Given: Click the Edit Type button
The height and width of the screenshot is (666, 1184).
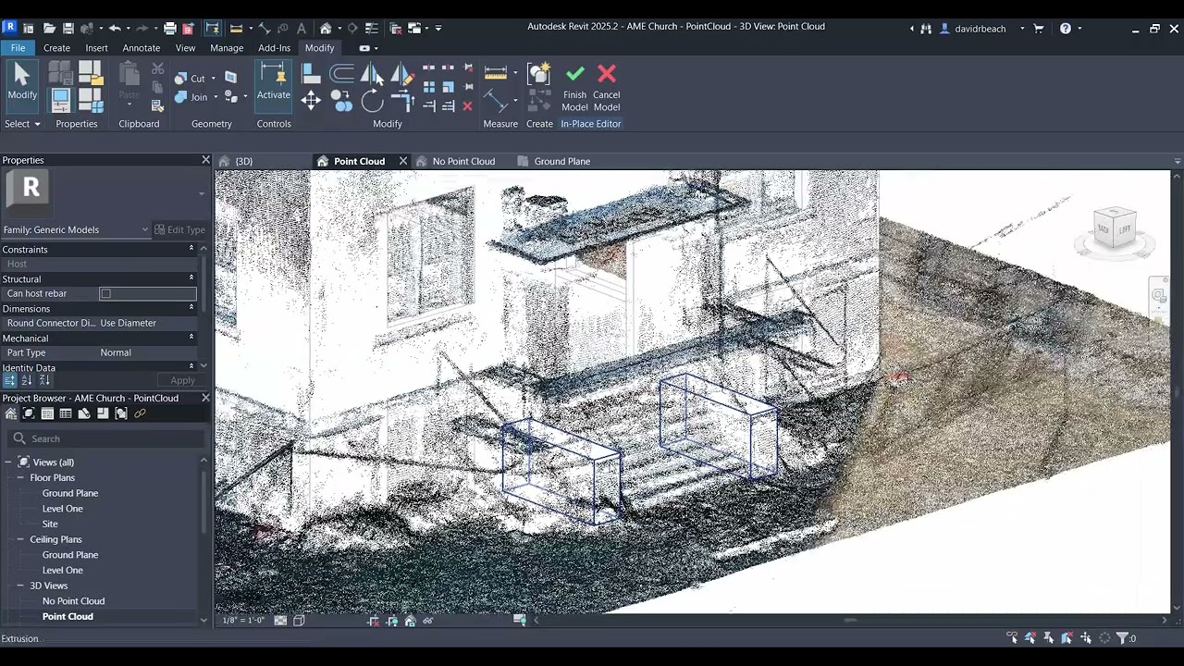Looking at the screenshot, I should (x=179, y=230).
